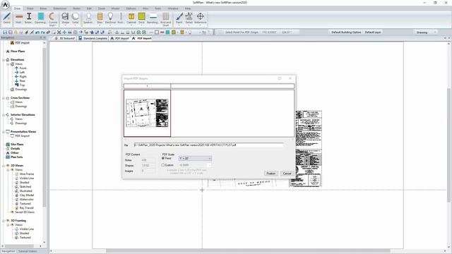This screenshot has height=254, width=452.
Task: Collapse the Cross Sections tree node
Action: click(4, 98)
